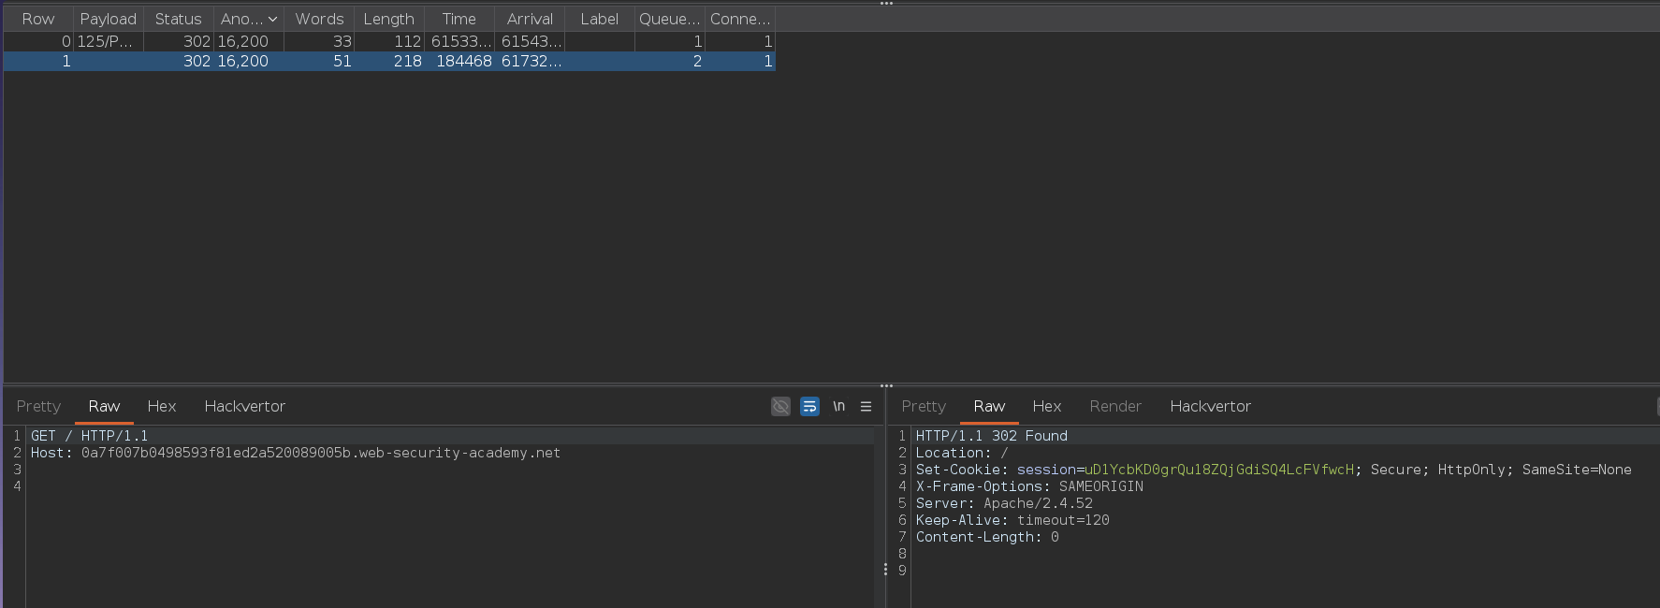Click the splitter handle between table and viewers
1660x608 pixels.
886,385
